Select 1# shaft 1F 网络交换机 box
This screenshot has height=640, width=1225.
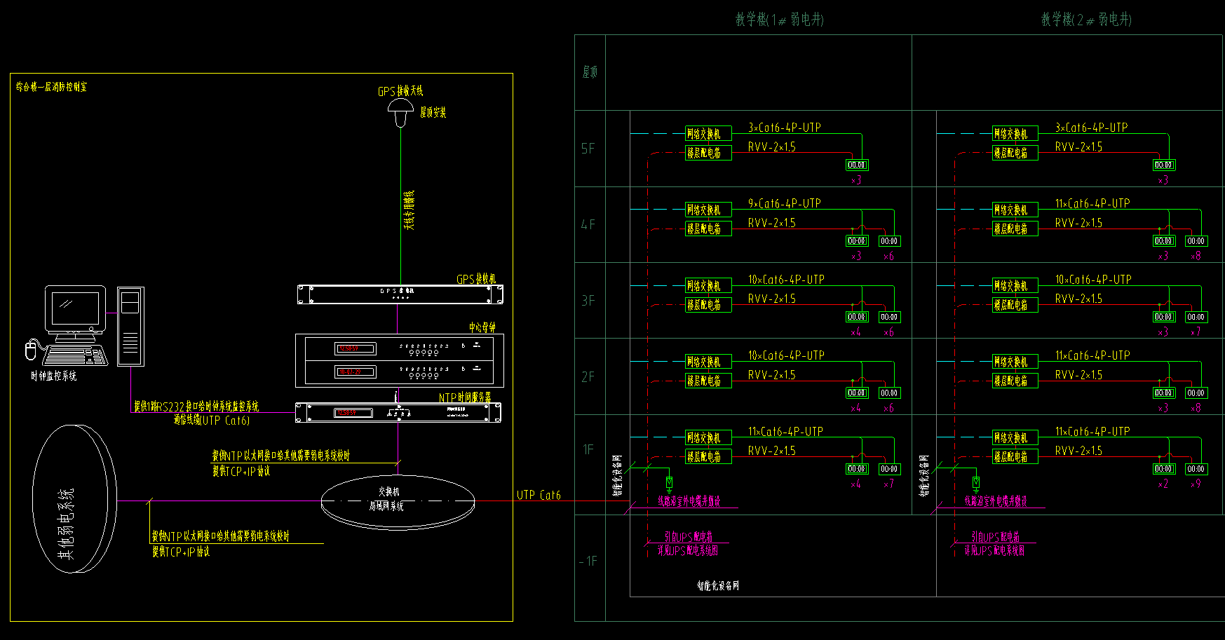708,437
